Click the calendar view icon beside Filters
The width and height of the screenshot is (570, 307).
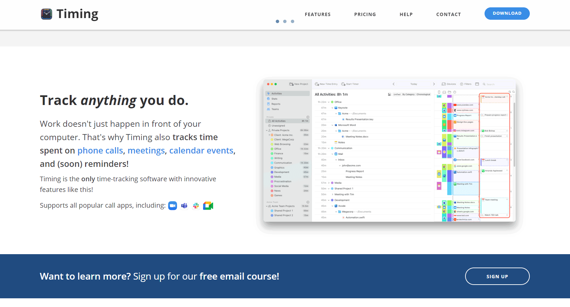pyautogui.click(x=477, y=84)
